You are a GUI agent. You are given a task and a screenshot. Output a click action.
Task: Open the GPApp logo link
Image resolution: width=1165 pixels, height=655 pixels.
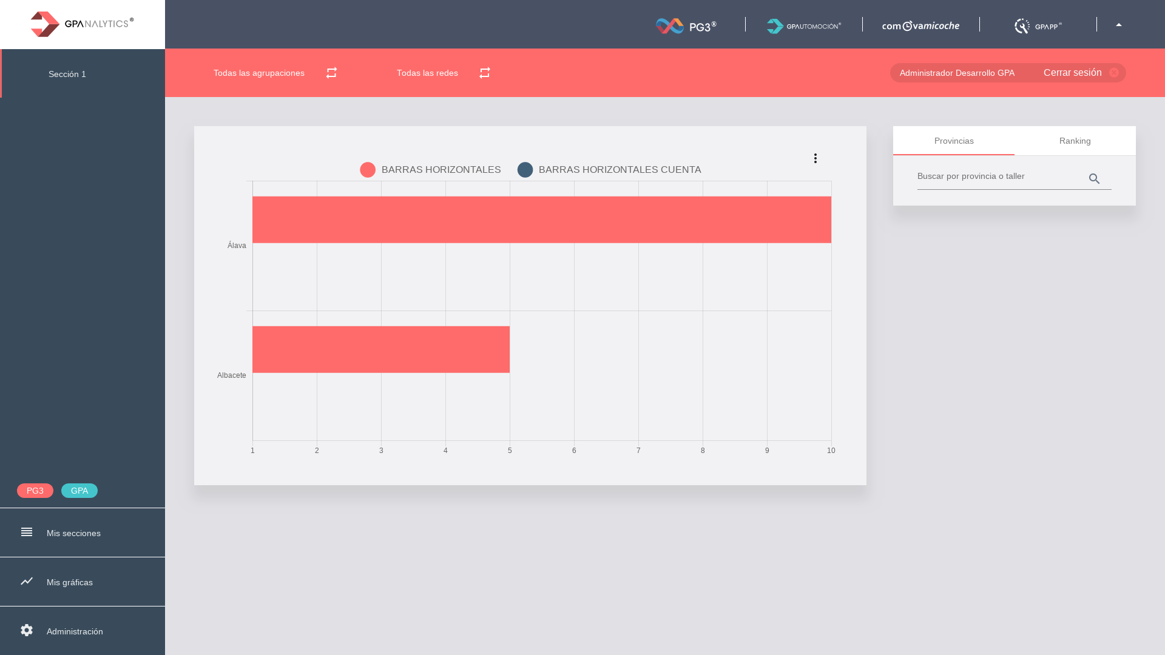tap(1038, 25)
